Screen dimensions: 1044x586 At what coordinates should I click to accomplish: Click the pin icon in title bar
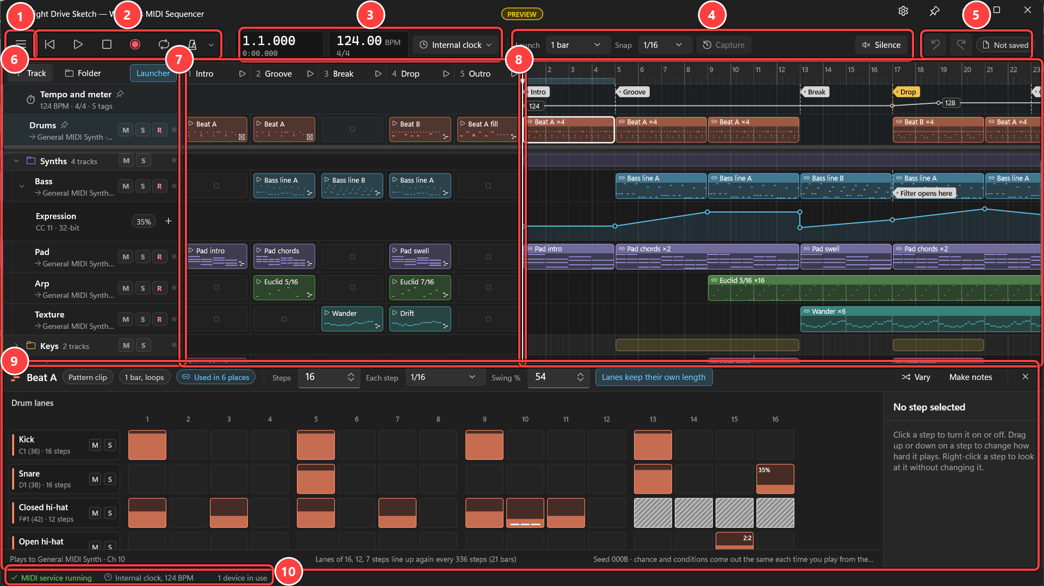[x=934, y=11]
